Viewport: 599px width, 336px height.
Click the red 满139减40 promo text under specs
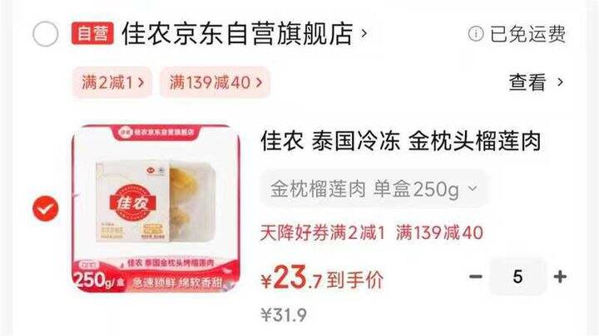pos(439,233)
